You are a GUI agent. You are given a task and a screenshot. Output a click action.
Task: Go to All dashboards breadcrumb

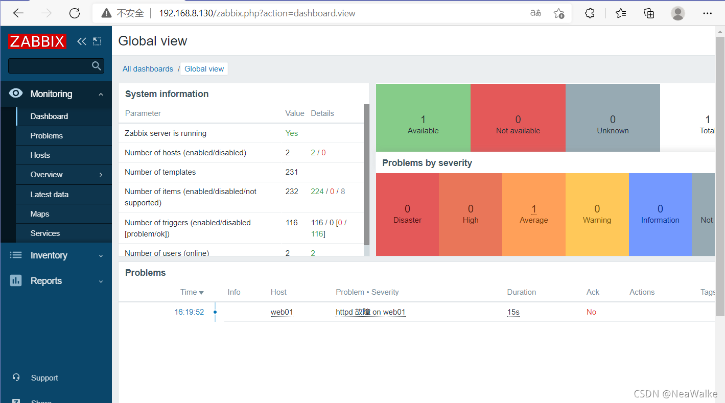[x=148, y=68]
